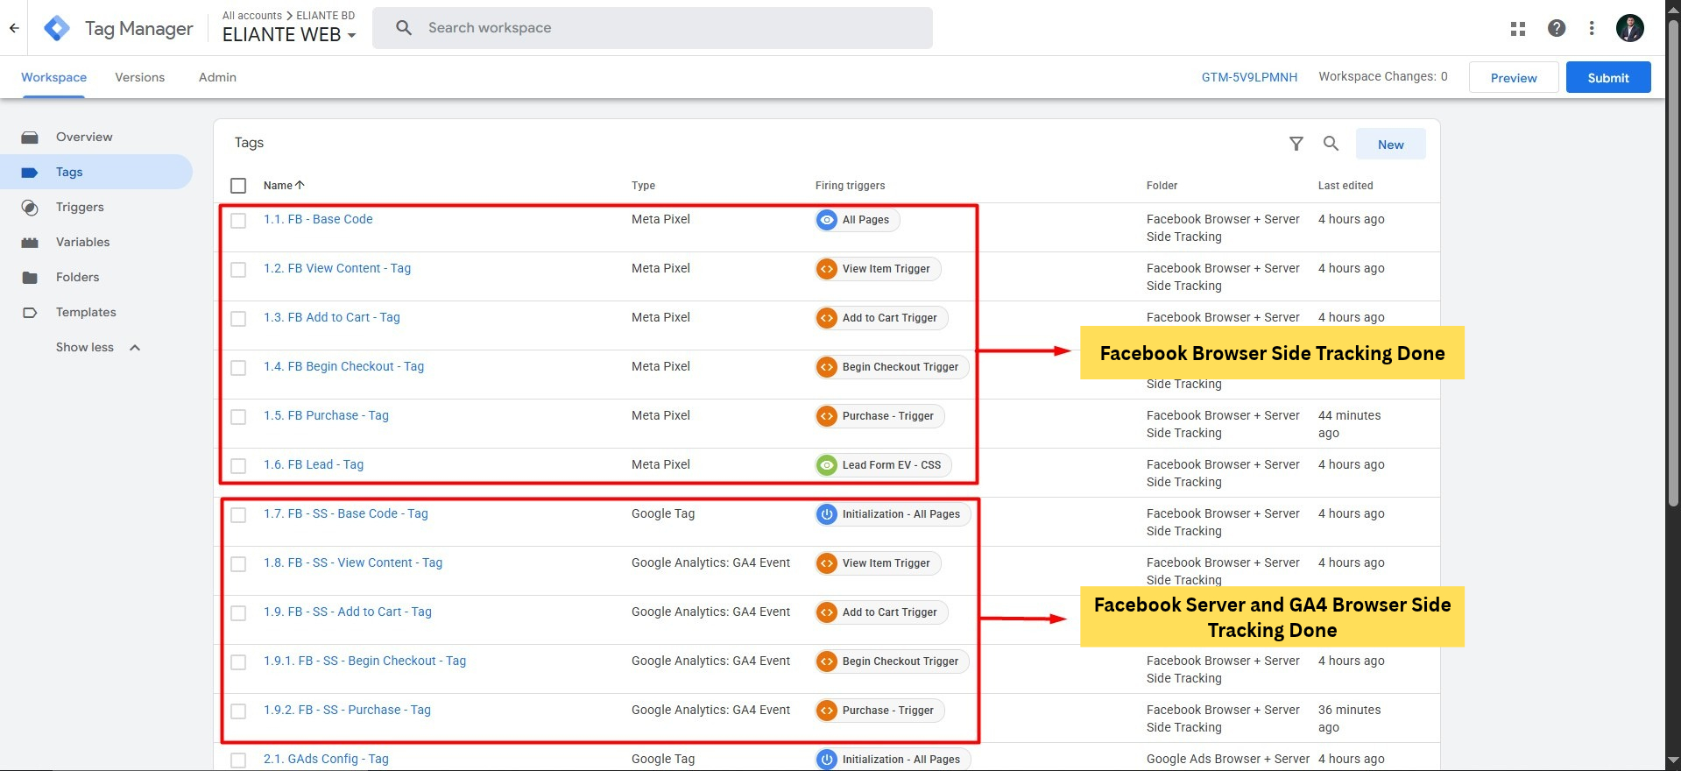Click the All accounts breadcrumb

click(x=252, y=16)
